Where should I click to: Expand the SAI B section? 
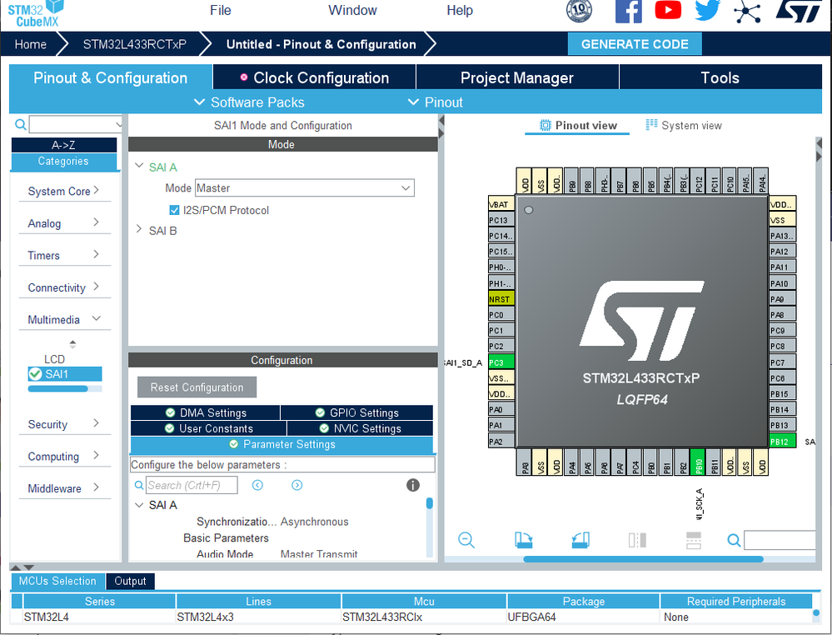139,229
